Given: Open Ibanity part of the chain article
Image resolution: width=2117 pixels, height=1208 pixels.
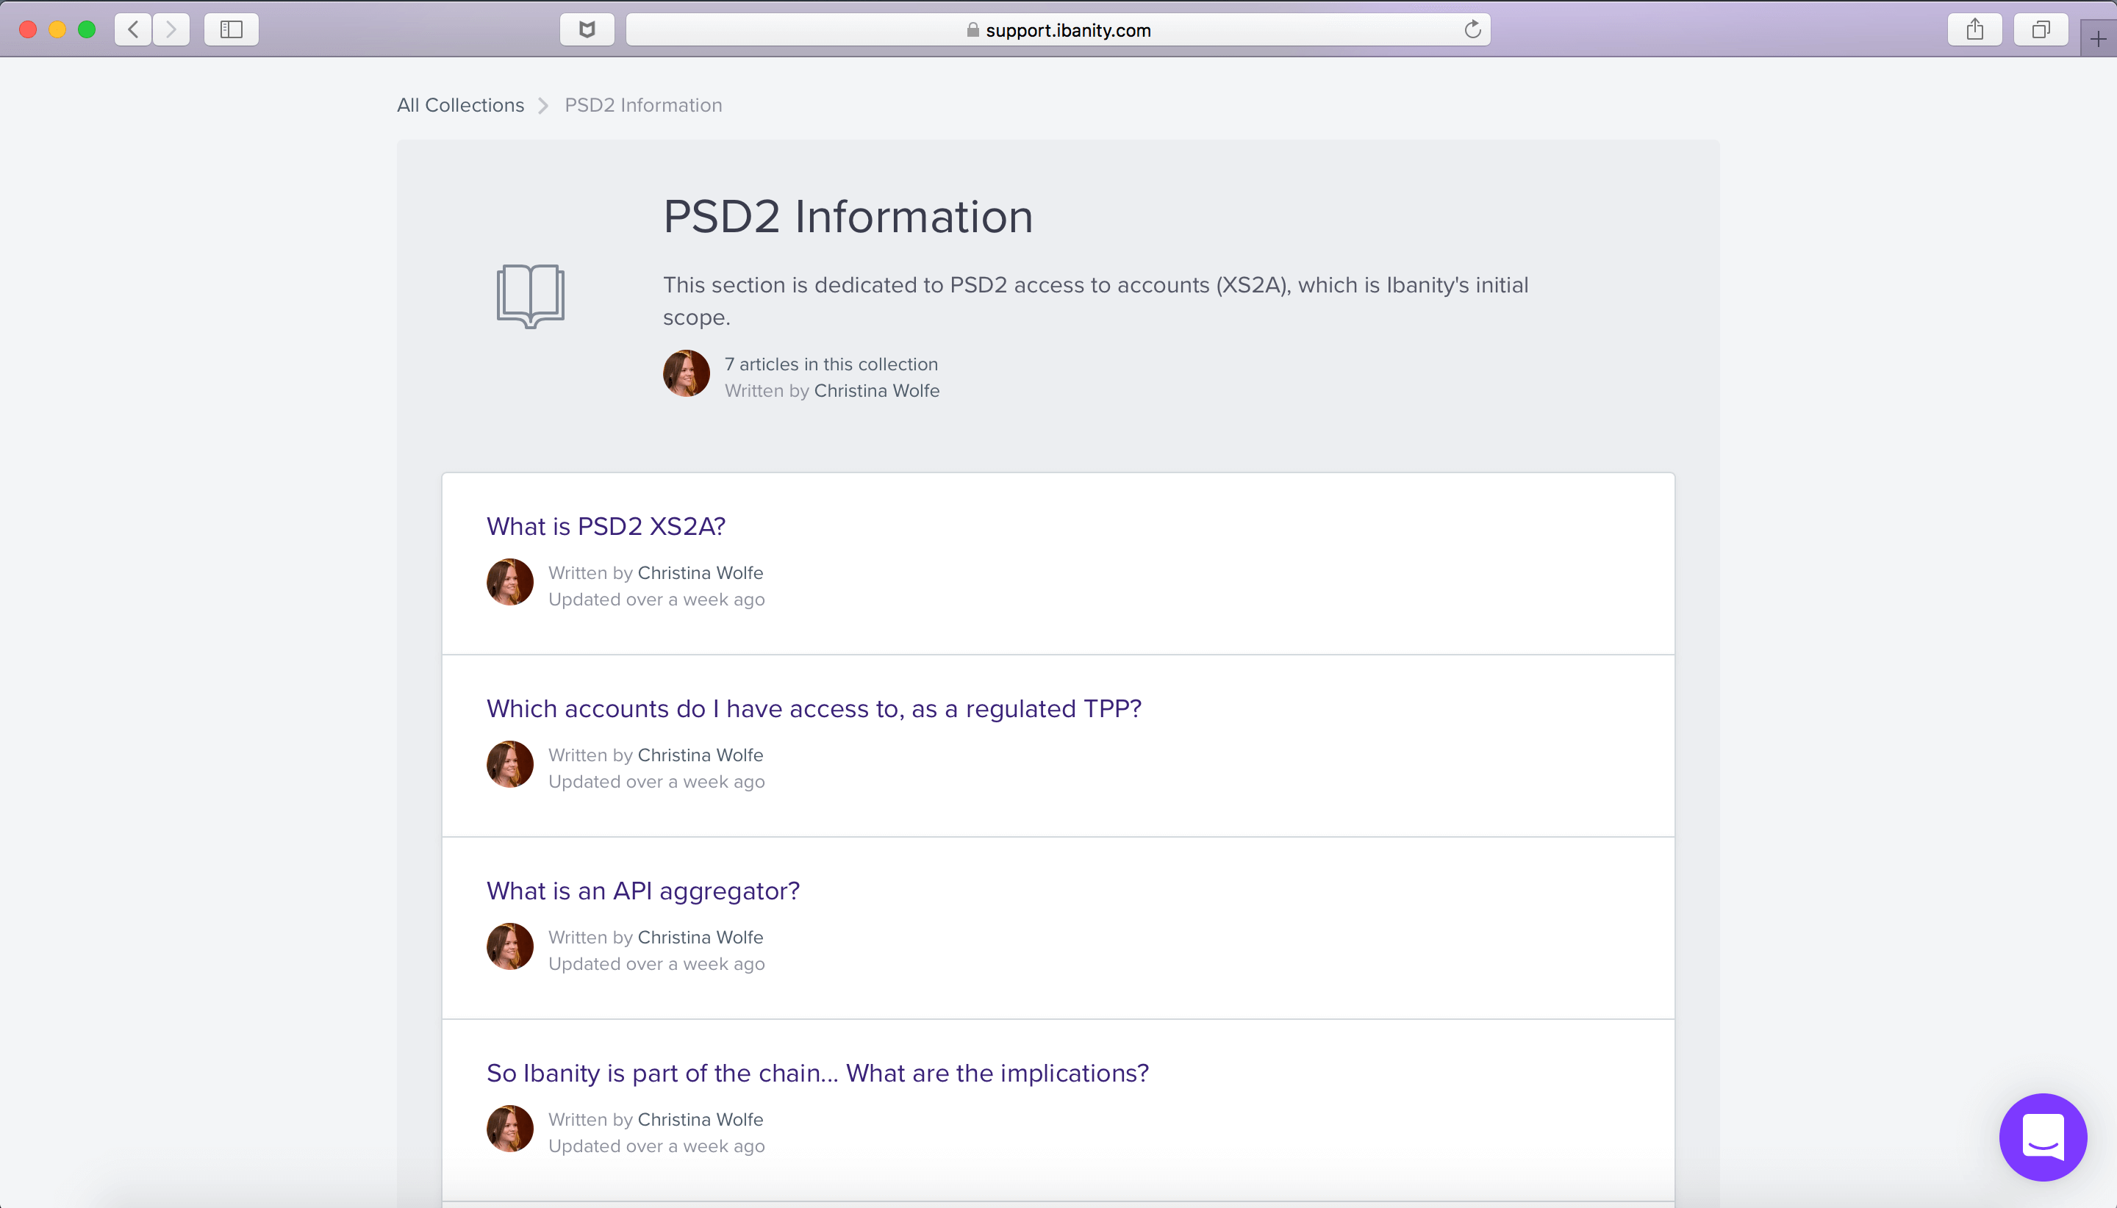Looking at the screenshot, I should coord(817,1073).
